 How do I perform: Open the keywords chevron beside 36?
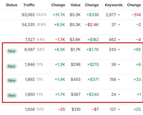tap(119, 64)
